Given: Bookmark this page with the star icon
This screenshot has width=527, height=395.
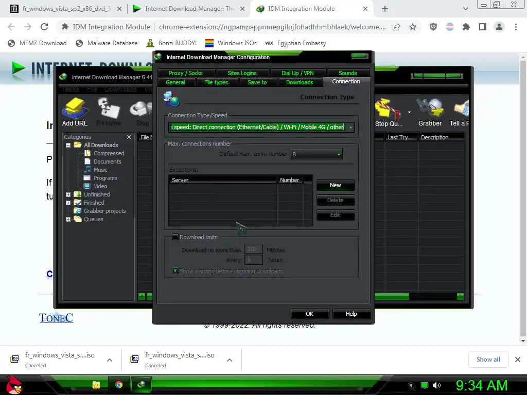Looking at the screenshot, I should click(413, 27).
